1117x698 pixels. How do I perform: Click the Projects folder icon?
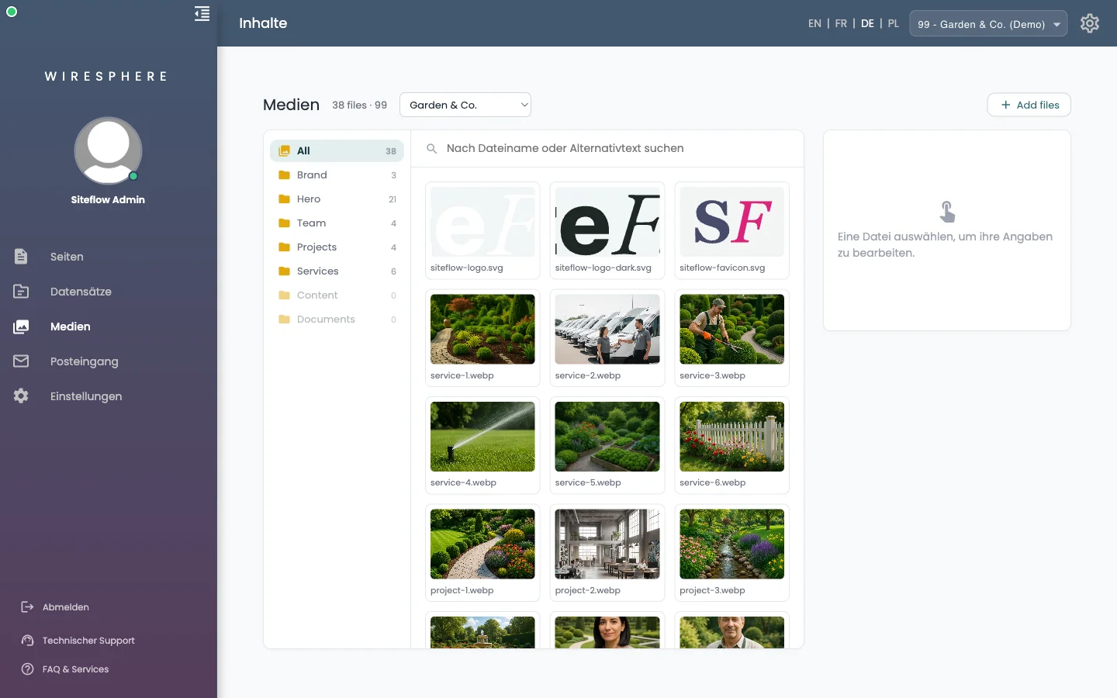click(284, 247)
